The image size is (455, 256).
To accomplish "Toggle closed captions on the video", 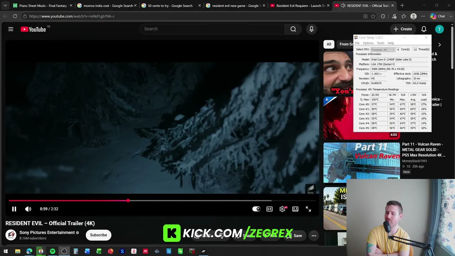I will [x=269, y=209].
